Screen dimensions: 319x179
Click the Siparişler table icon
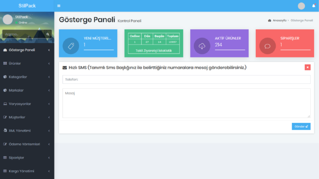[x=5, y=157]
